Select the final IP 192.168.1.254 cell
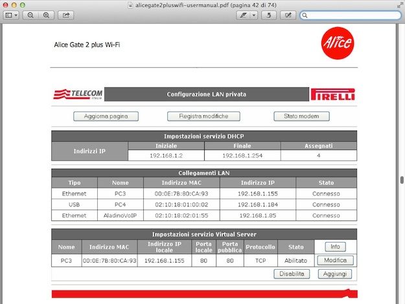This screenshot has height=304, width=405. [242, 156]
